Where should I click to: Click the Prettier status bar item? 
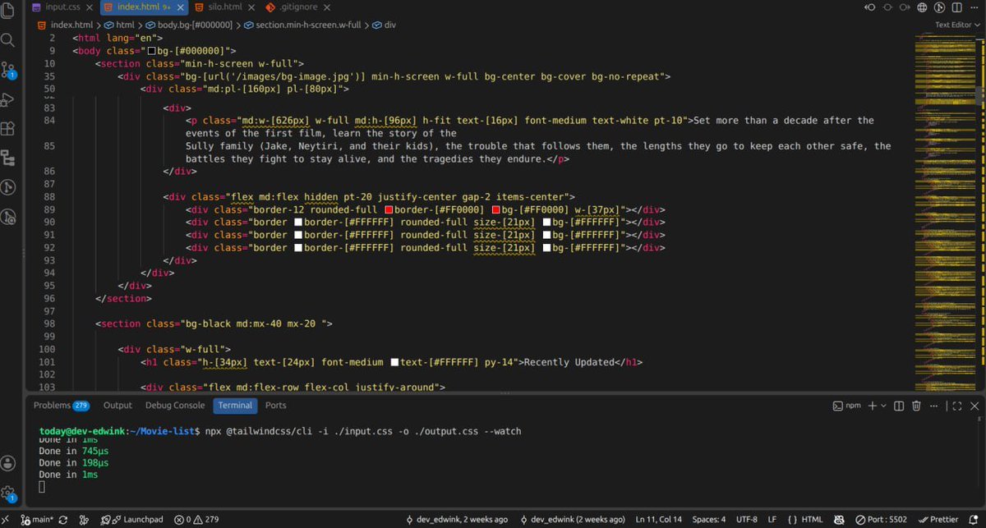point(940,520)
